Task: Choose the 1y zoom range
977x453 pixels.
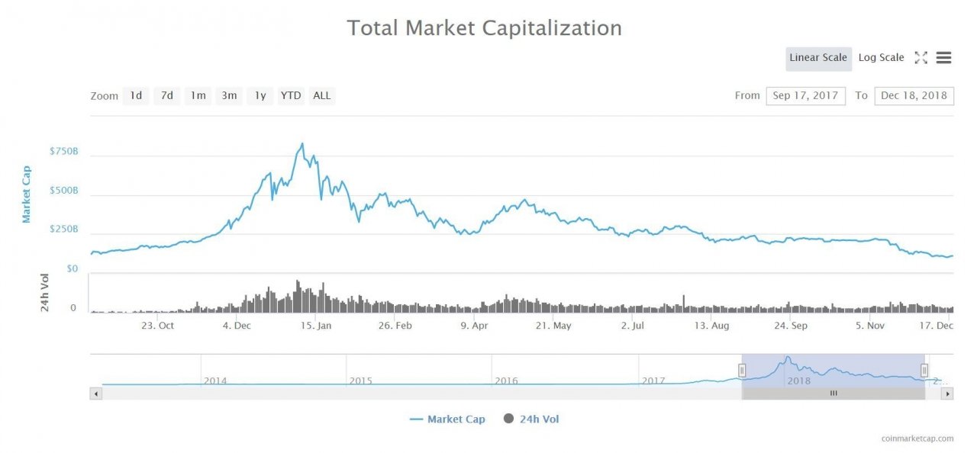Action: [x=260, y=96]
